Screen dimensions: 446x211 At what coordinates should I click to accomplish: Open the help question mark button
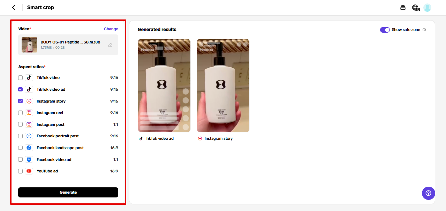click(428, 193)
